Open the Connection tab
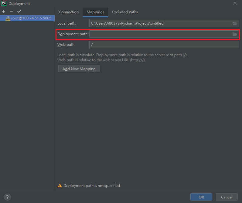Viewport: 242px width, 203px height. [69, 12]
